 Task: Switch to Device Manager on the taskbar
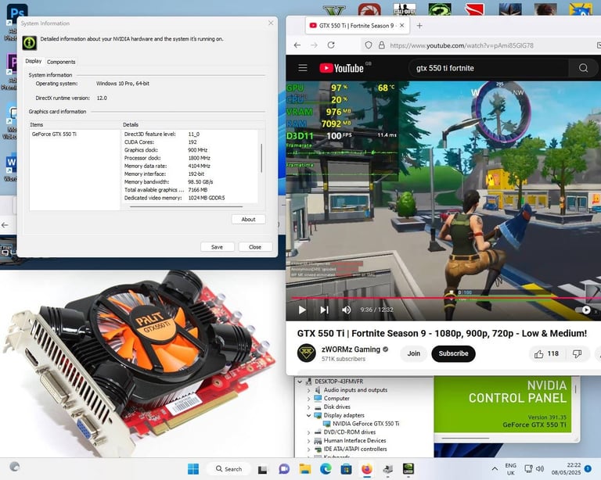click(387, 469)
